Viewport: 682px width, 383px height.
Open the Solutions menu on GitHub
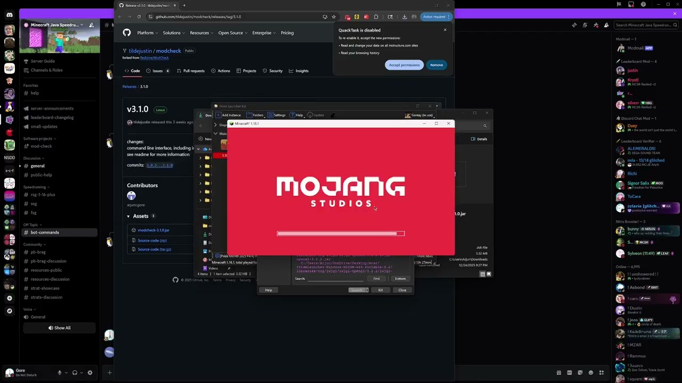pos(173,33)
